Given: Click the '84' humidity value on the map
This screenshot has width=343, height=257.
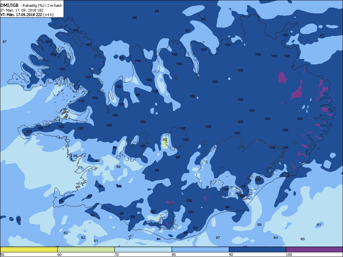Looking at the screenshot, I should point(276,237).
